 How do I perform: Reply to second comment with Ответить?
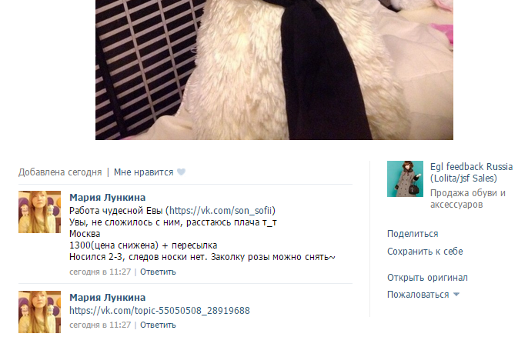pyautogui.click(x=158, y=325)
